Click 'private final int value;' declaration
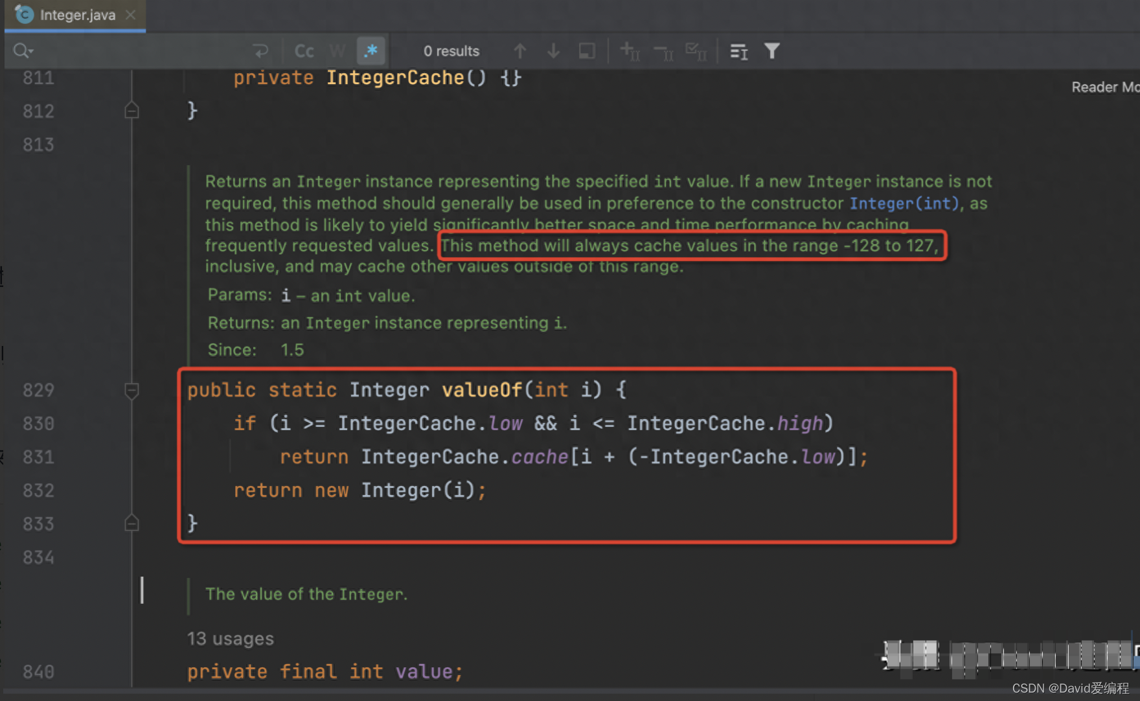The height and width of the screenshot is (701, 1140). pos(325,672)
